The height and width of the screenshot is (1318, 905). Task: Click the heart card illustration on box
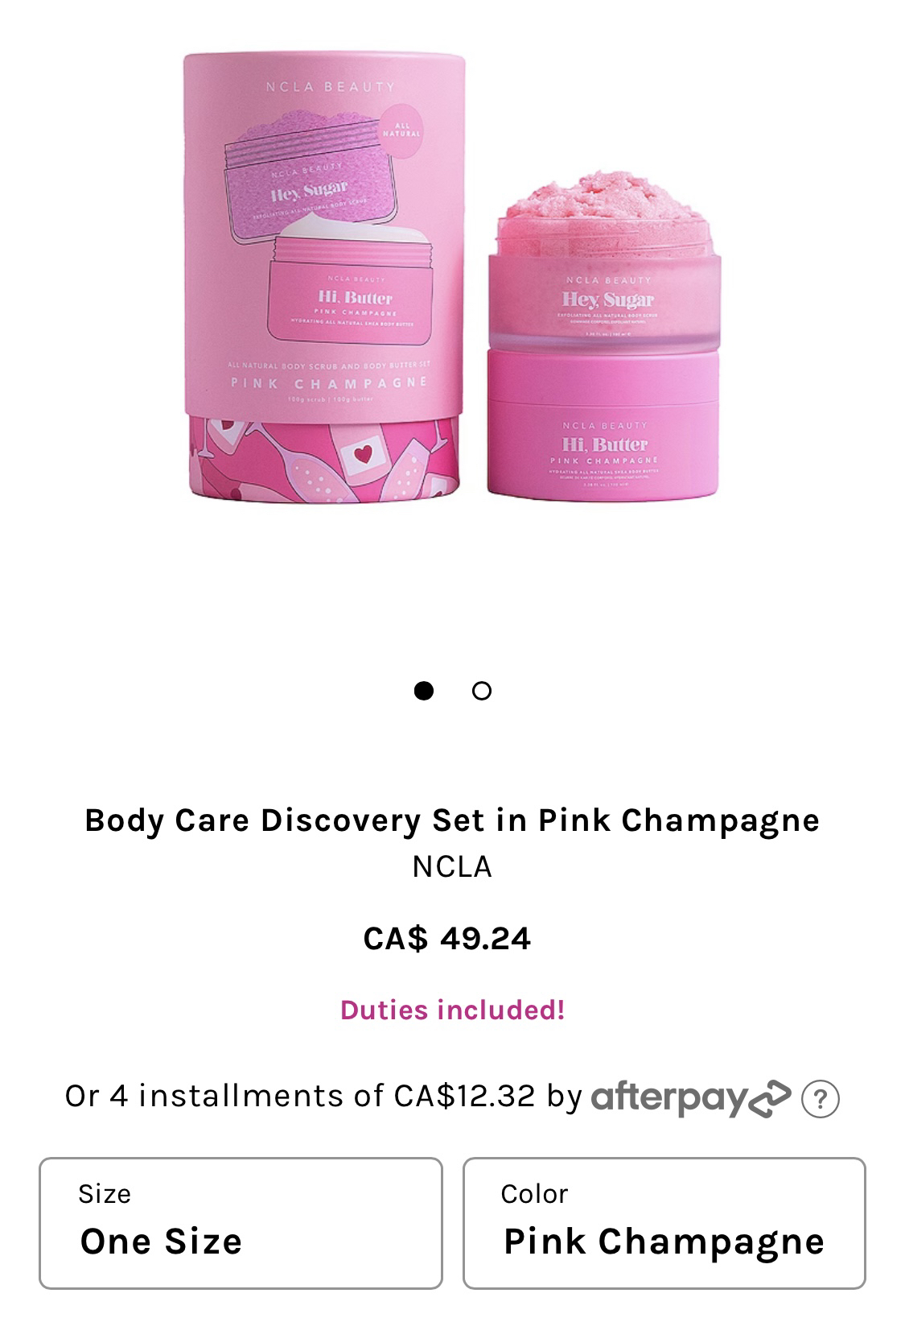pos(360,457)
